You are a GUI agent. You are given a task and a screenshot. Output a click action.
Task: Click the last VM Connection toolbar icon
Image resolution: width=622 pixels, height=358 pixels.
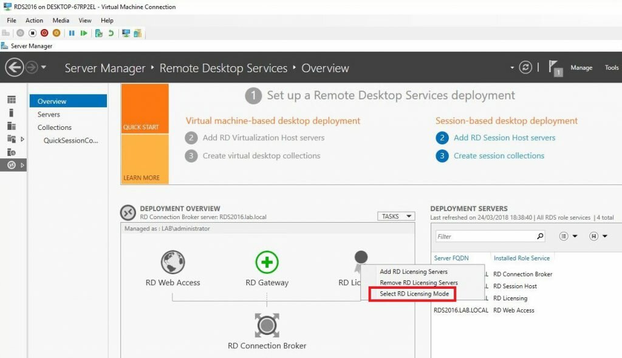pyautogui.click(x=138, y=33)
